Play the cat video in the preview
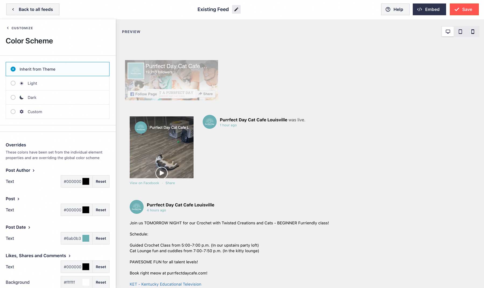 pos(161,173)
